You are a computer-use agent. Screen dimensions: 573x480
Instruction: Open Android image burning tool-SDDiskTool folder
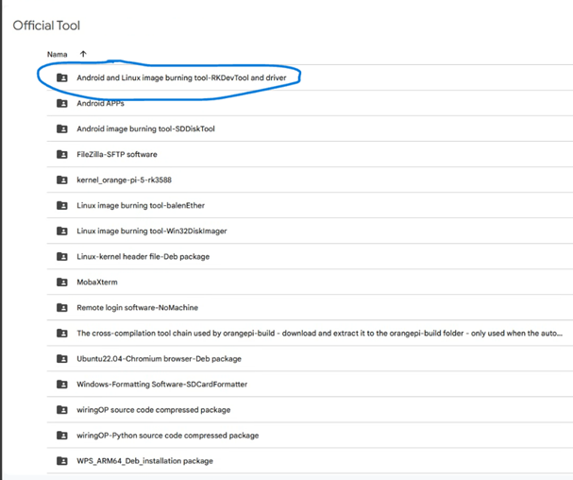pos(145,129)
